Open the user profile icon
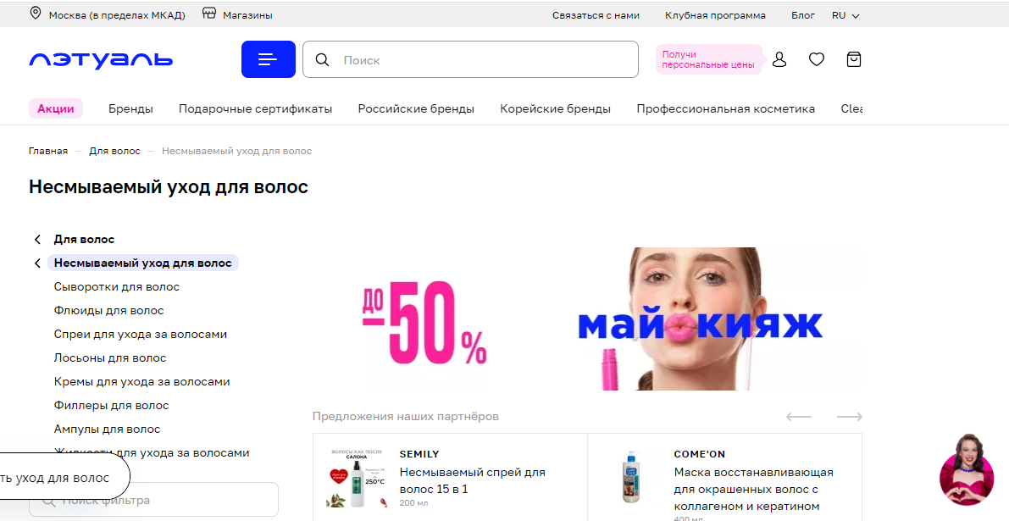Viewport: 1009px width, 521px height. (779, 60)
